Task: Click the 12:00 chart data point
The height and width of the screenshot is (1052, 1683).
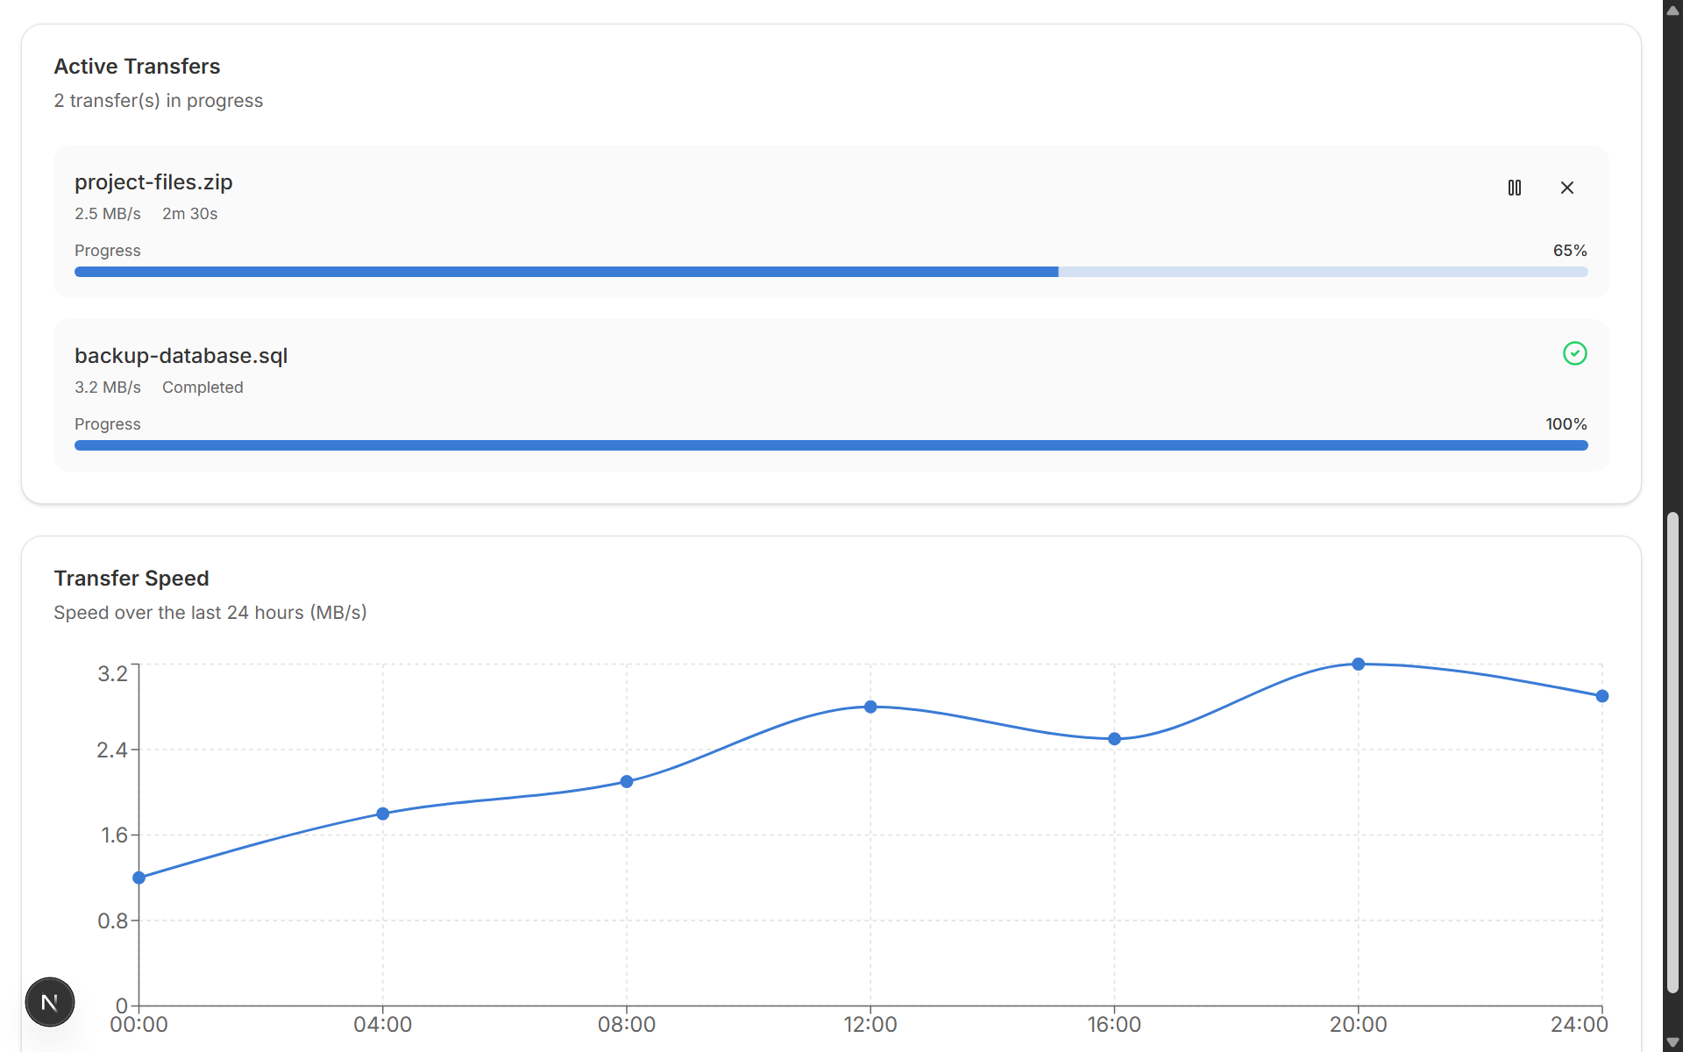Action: (x=870, y=707)
